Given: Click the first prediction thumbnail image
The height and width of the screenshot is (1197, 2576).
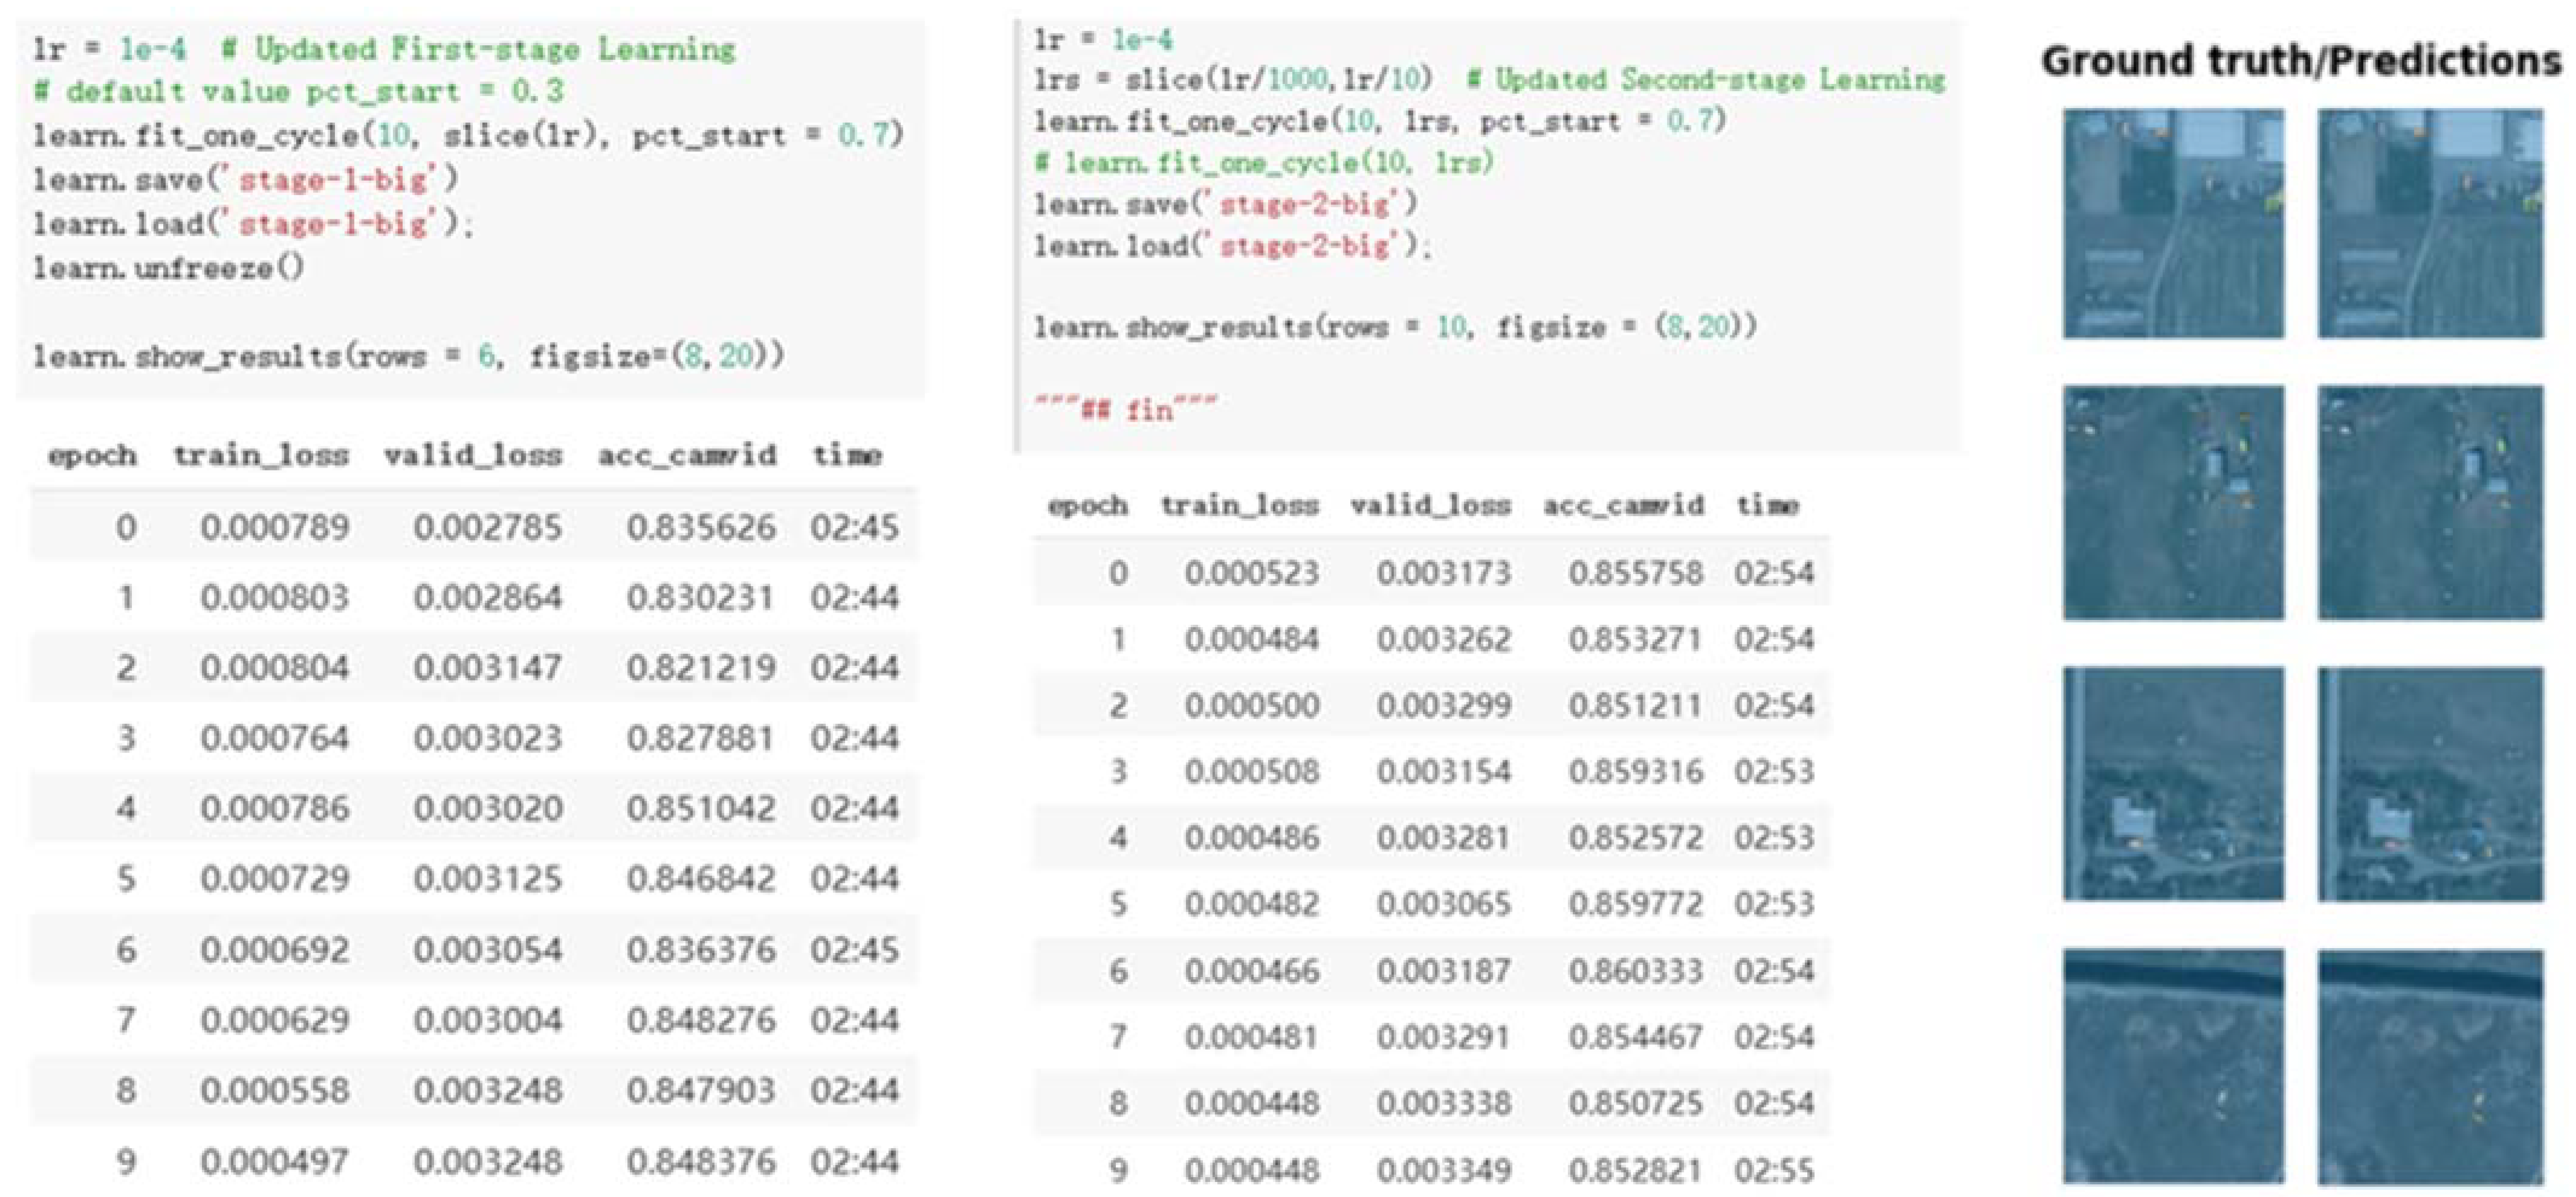Looking at the screenshot, I should tap(2430, 223).
